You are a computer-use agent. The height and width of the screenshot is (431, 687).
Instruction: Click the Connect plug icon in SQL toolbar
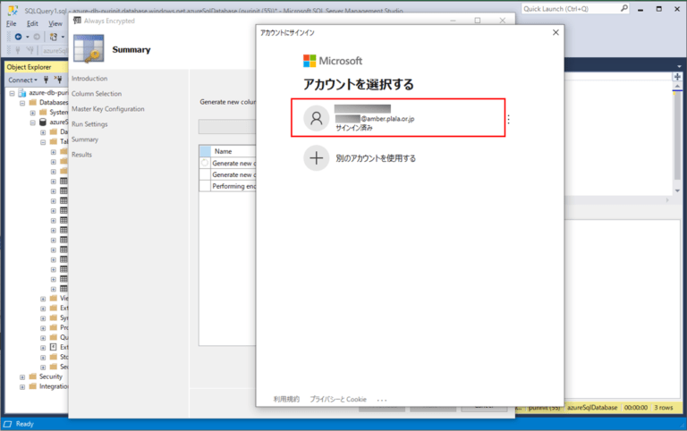tap(18, 50)
